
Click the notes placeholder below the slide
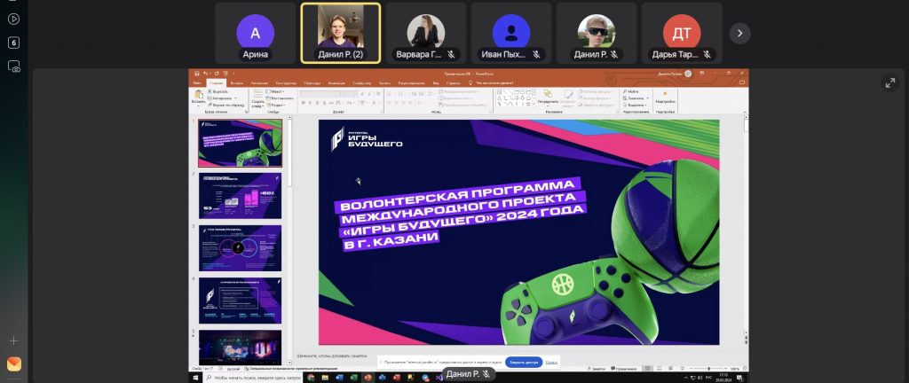pos(332,356)
